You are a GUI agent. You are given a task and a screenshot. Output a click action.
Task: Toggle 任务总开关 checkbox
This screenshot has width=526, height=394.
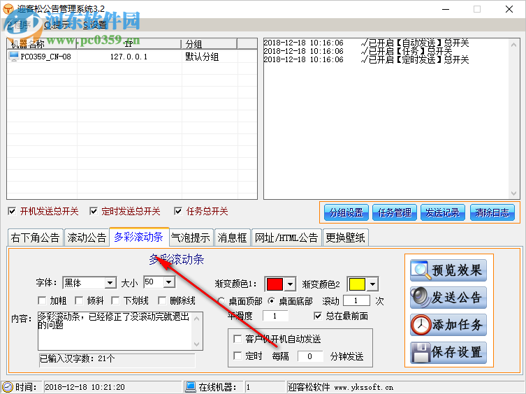178,211
